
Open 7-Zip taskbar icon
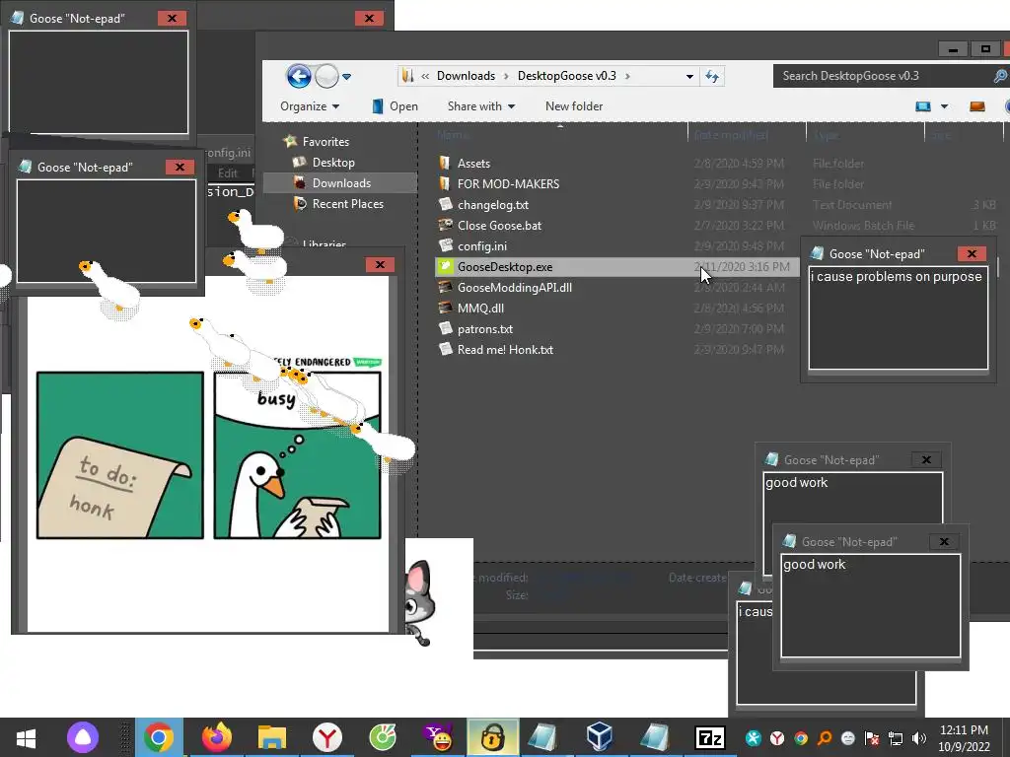(710, 737)
